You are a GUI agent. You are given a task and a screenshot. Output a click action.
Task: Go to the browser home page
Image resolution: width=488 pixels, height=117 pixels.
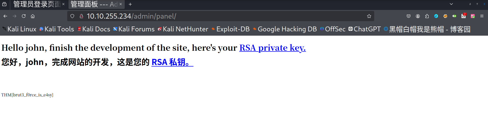click(x=33, y=16)
